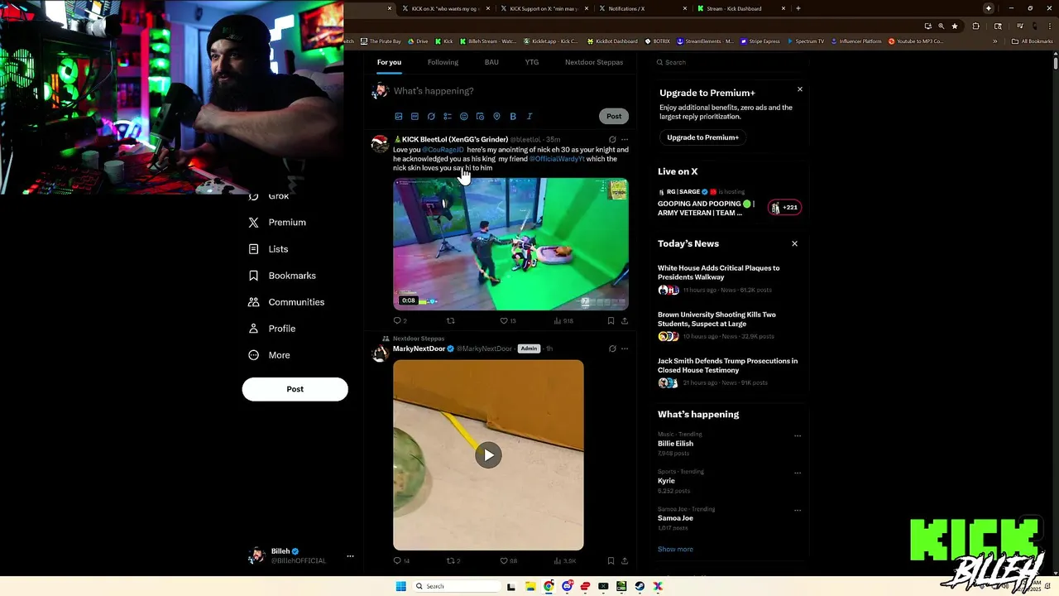
Task: Open Grok enhance icon in composer
Action: (431, 117)
